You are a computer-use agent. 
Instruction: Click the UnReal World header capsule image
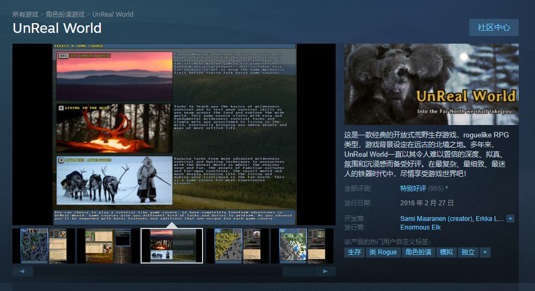point(431,84)
